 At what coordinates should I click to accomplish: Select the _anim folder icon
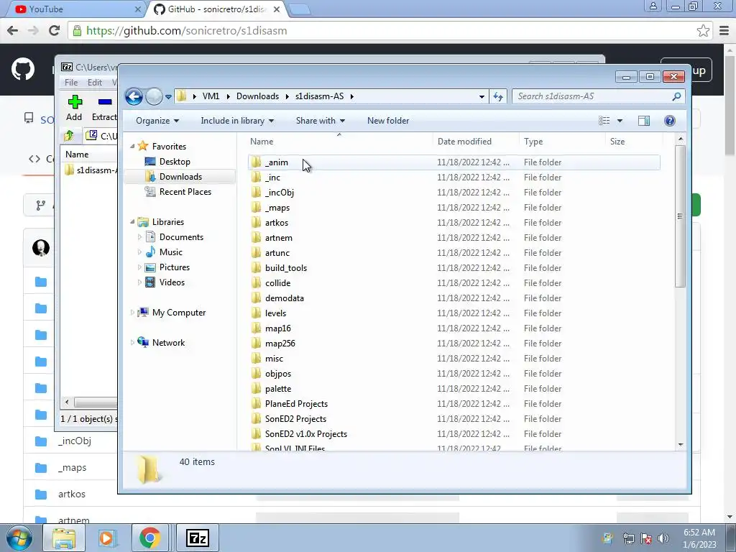(256, 162)
